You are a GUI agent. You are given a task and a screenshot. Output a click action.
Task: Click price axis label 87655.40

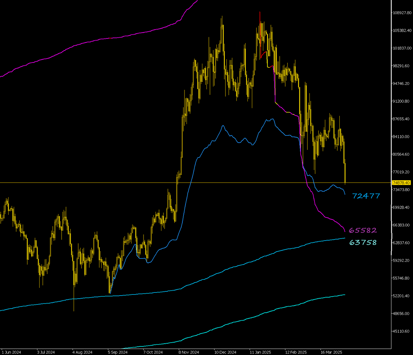401,119
